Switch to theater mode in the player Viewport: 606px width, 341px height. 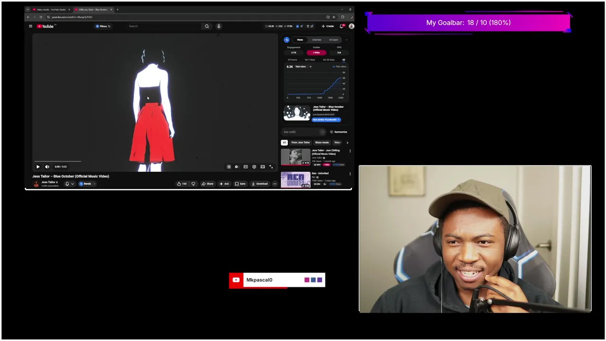[x=263, y=167]
